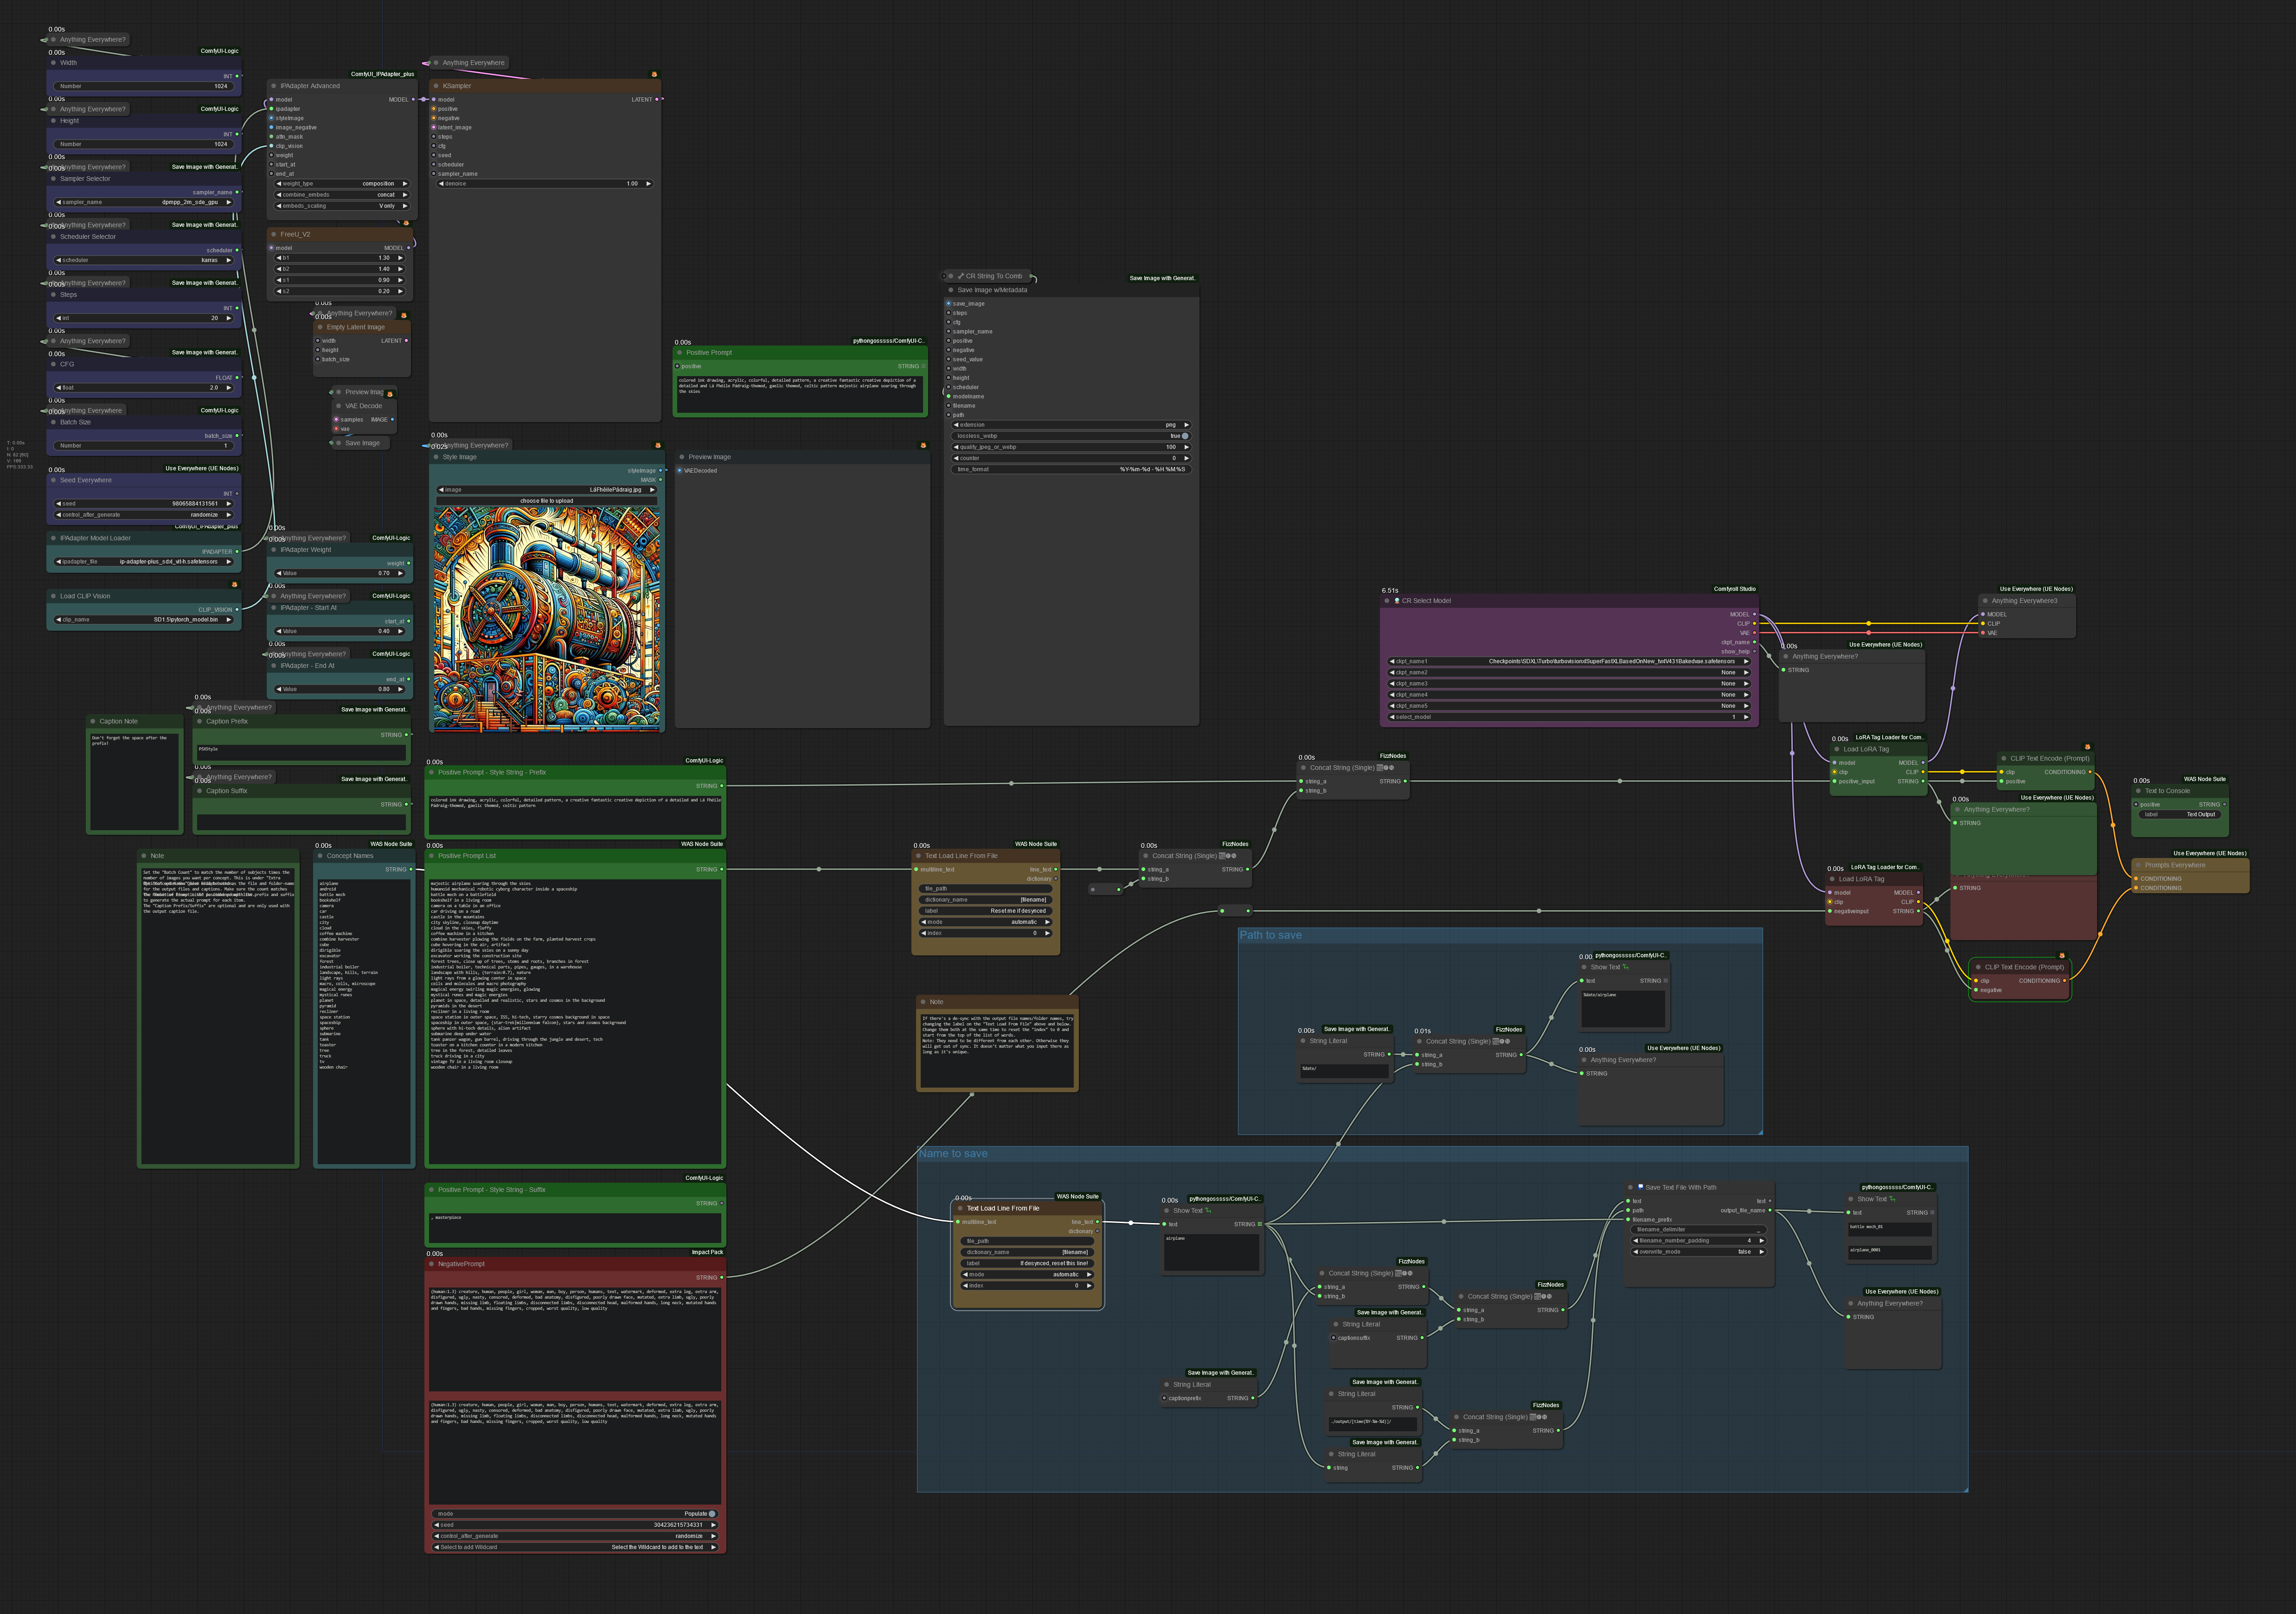
Task: Toggle collapse dot on Caption Note node
Action: click(x=93, y=721)
